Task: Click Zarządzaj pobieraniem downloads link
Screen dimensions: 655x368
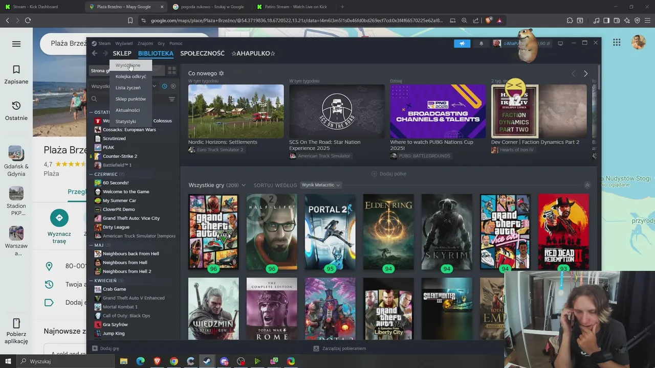Action: pyautogui.click(x=340, y=349)
